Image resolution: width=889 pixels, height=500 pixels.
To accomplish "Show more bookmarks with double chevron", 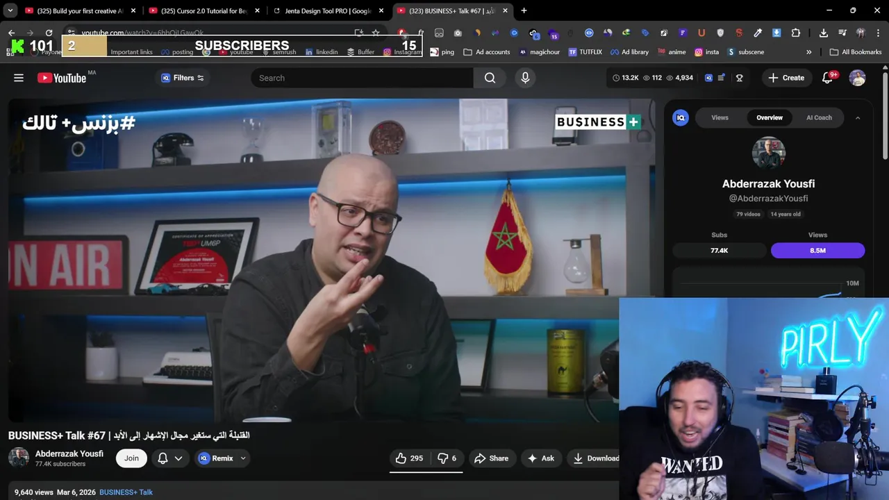I will pyautogui.click(x=808, y=52).
